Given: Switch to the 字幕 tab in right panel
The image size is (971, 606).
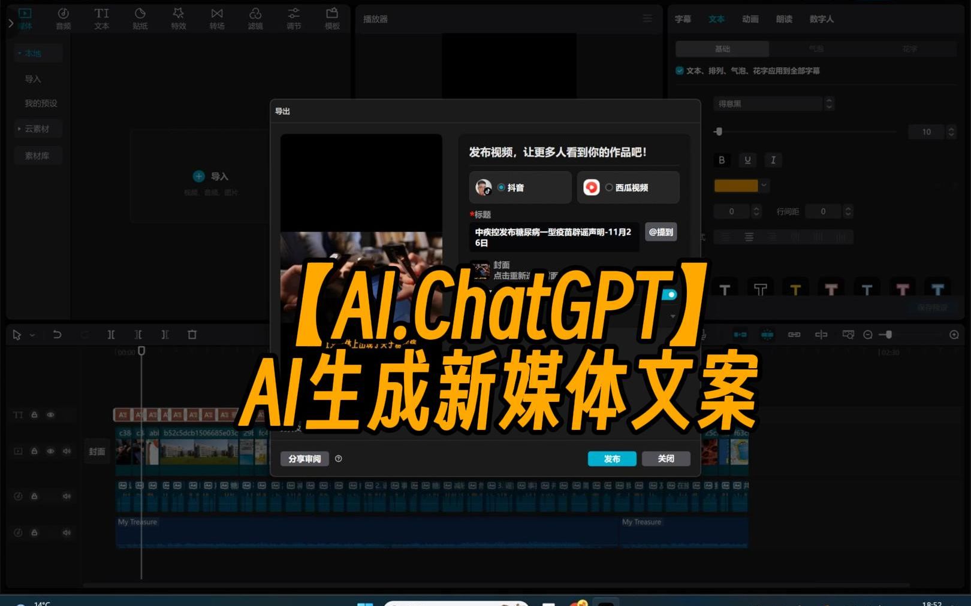Looking at the screenshot, I should pos(683,19).
